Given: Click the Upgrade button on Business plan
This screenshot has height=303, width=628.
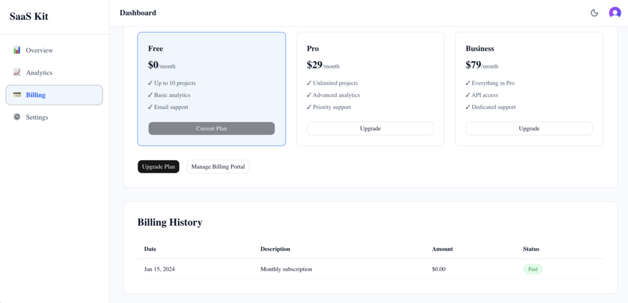Looking at the screenshot, I should (529, 128).
